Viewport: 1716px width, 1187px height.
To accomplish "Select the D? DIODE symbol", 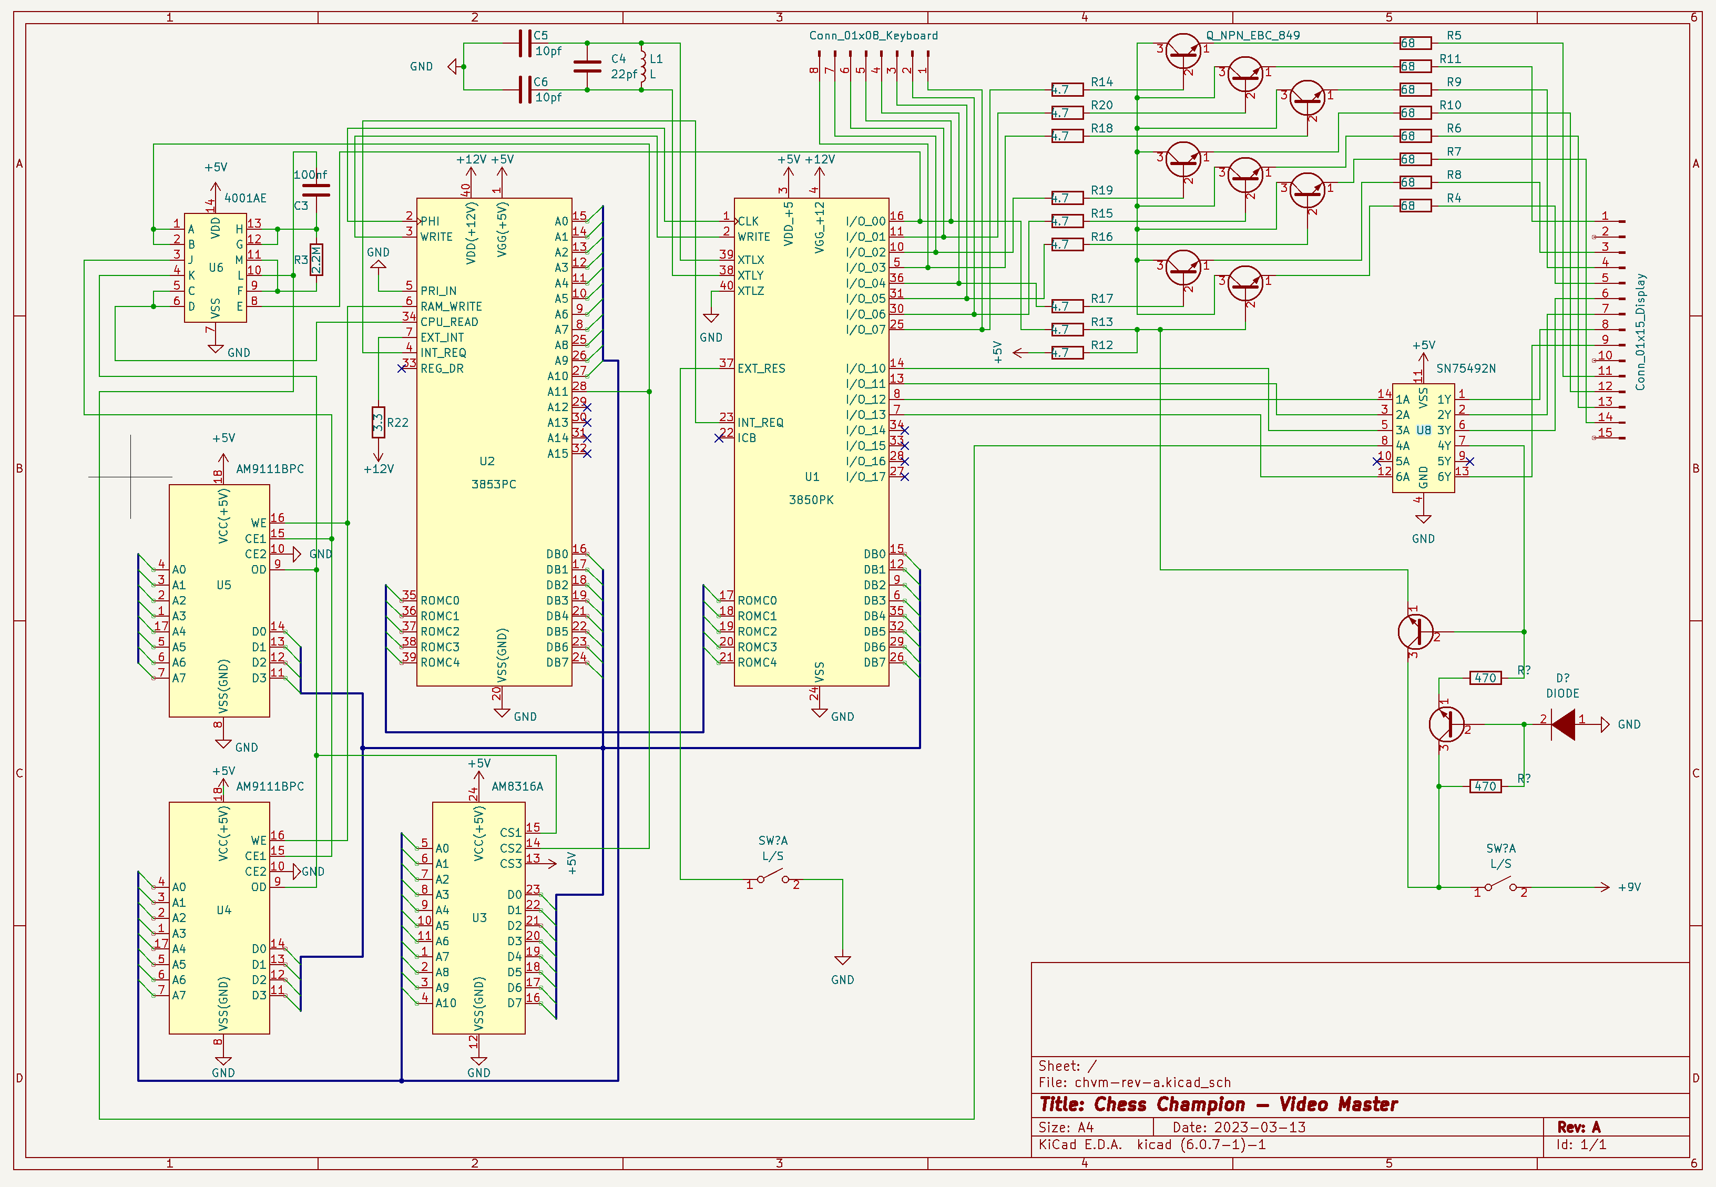I will [x=1563, y=724].
